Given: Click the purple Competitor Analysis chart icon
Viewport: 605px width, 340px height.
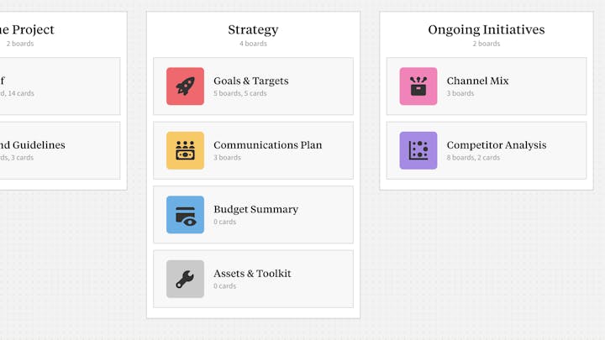Looking at the screenshot, I should point(418,150).
